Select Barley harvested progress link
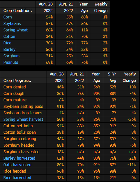Viewport: 140px width, 182px height. coord(19,158)
